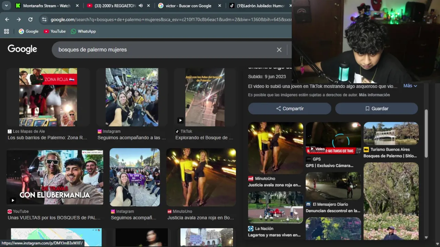Open blurred dark image result at bottom
Screen dimensions: 440x247
[142, 237]
